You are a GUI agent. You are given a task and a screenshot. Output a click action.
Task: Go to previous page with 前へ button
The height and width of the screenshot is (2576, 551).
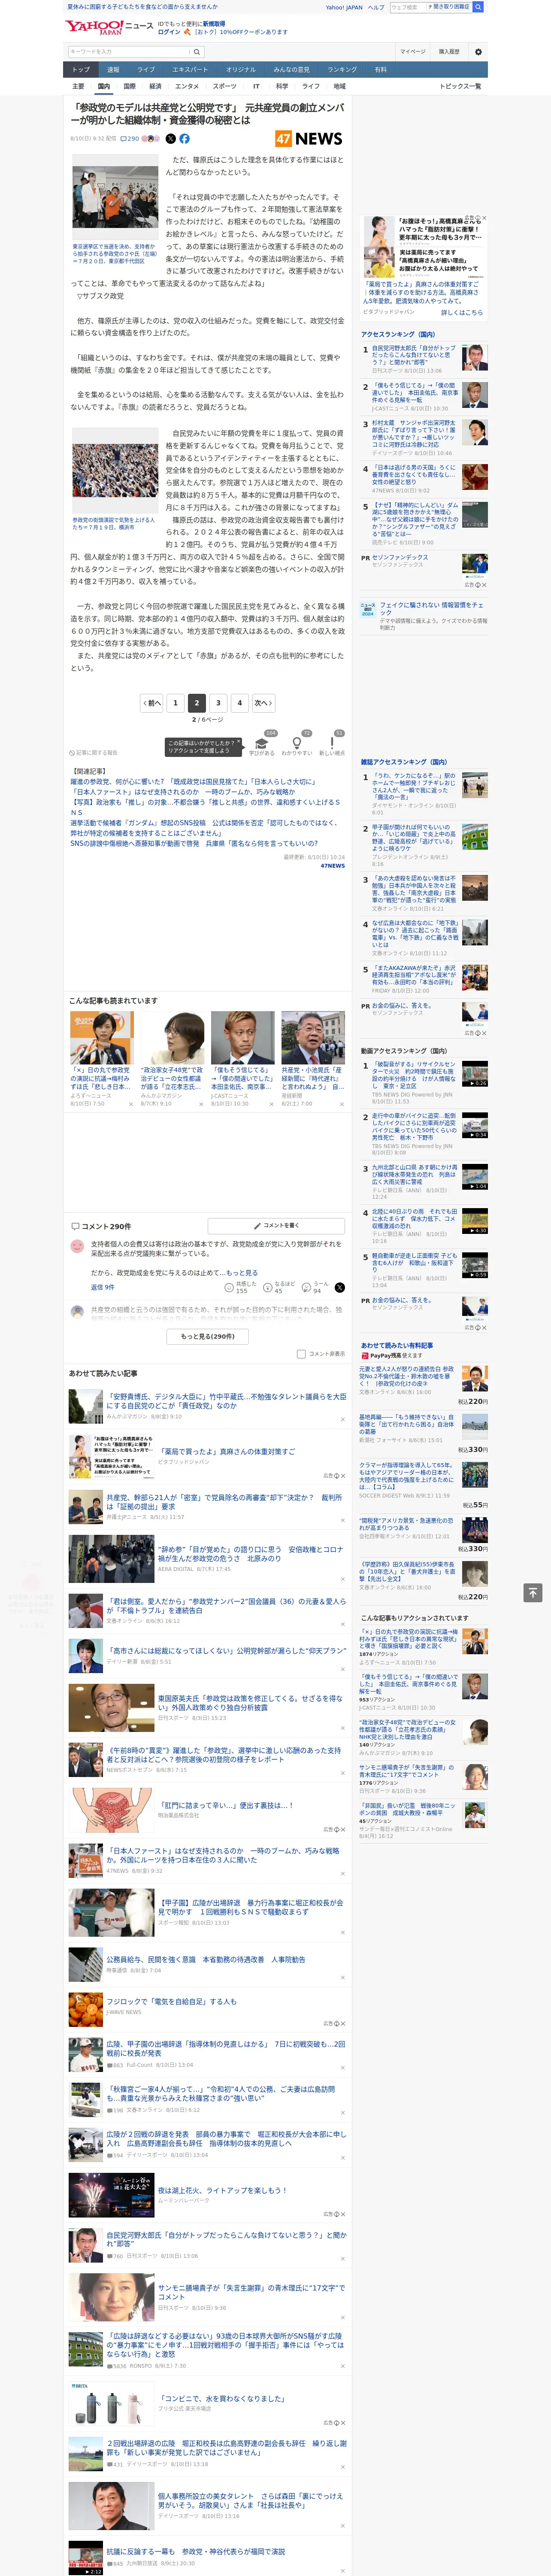tap(152, 703)
